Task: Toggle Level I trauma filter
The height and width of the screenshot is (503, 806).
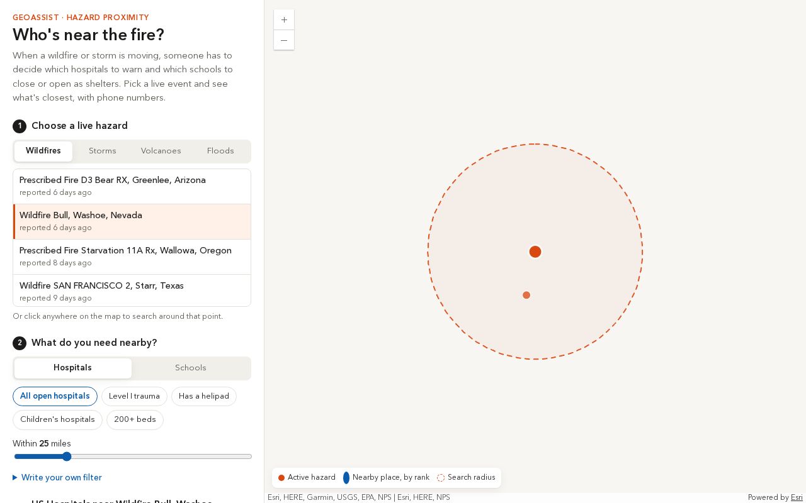Action: [134, 396]
